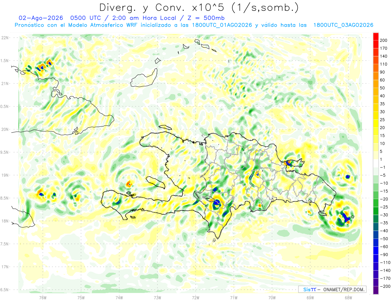
Task: Select the 21N latitude label
Action: (5, 84)
